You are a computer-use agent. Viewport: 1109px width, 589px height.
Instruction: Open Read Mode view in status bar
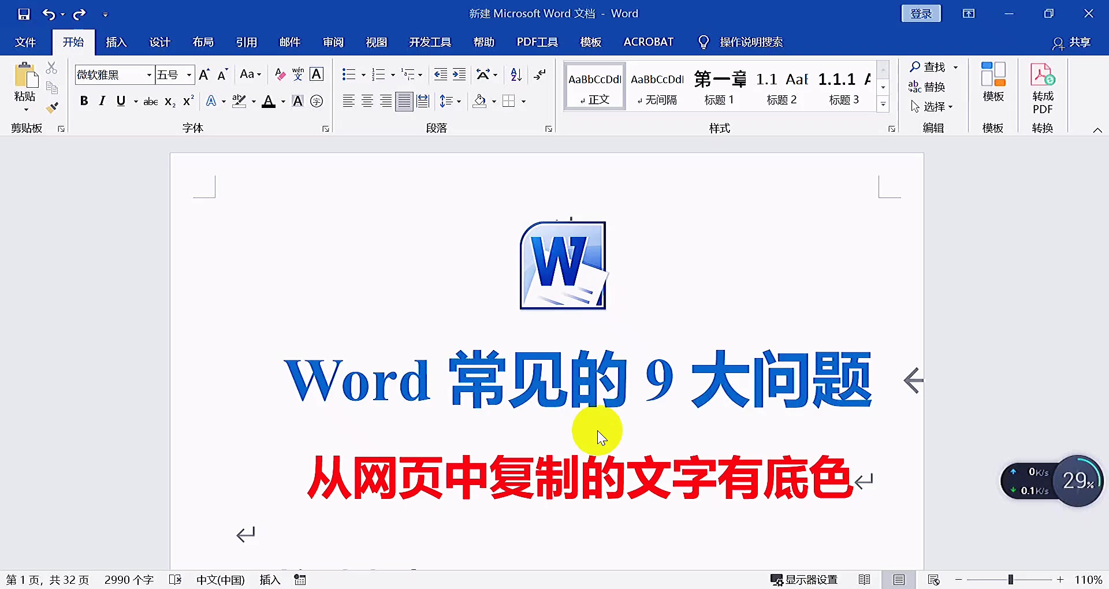(864, 580)
